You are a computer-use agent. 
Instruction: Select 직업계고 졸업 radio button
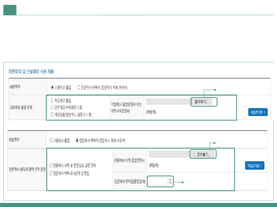(x=52, y=100)
